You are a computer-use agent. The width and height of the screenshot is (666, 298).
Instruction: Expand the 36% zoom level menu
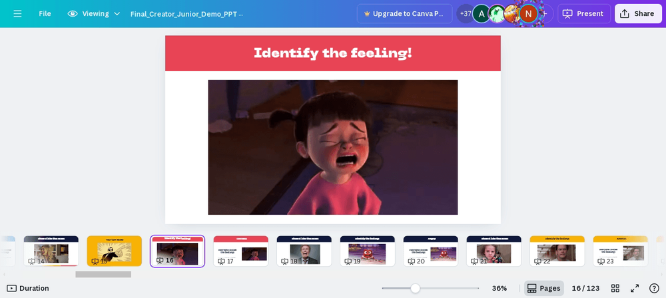point(499,288)
